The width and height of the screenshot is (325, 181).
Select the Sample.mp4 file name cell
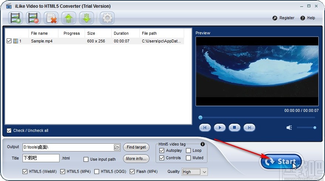(42, 41)
